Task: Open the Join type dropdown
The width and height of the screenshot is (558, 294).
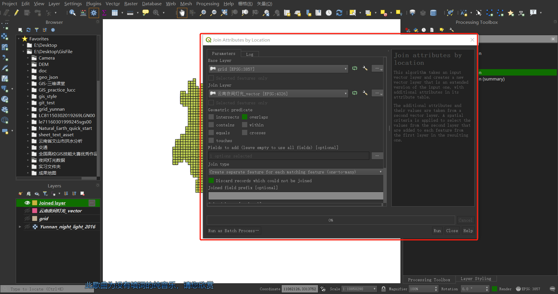Action: click(296, 172)
